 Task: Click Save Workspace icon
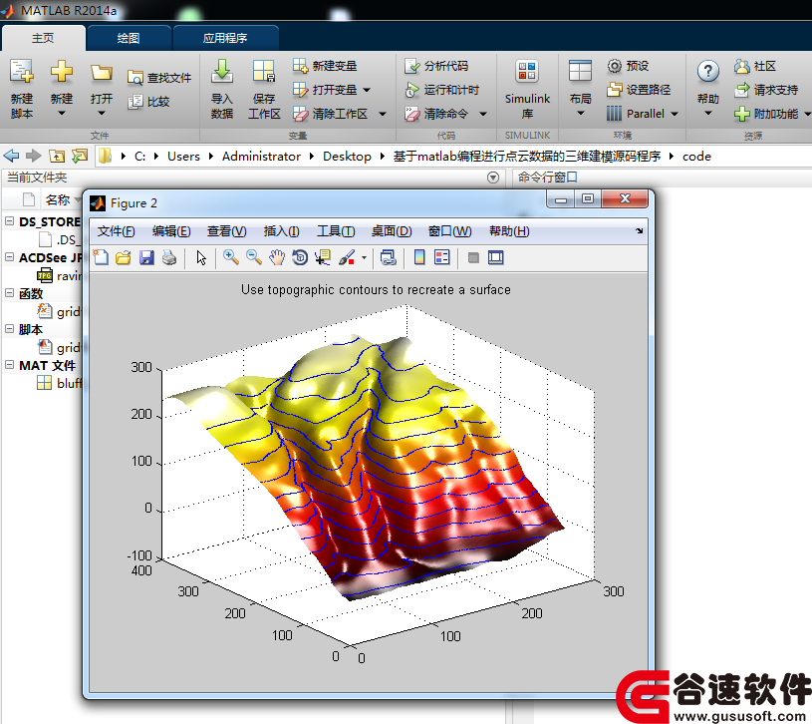pos(264,71)
